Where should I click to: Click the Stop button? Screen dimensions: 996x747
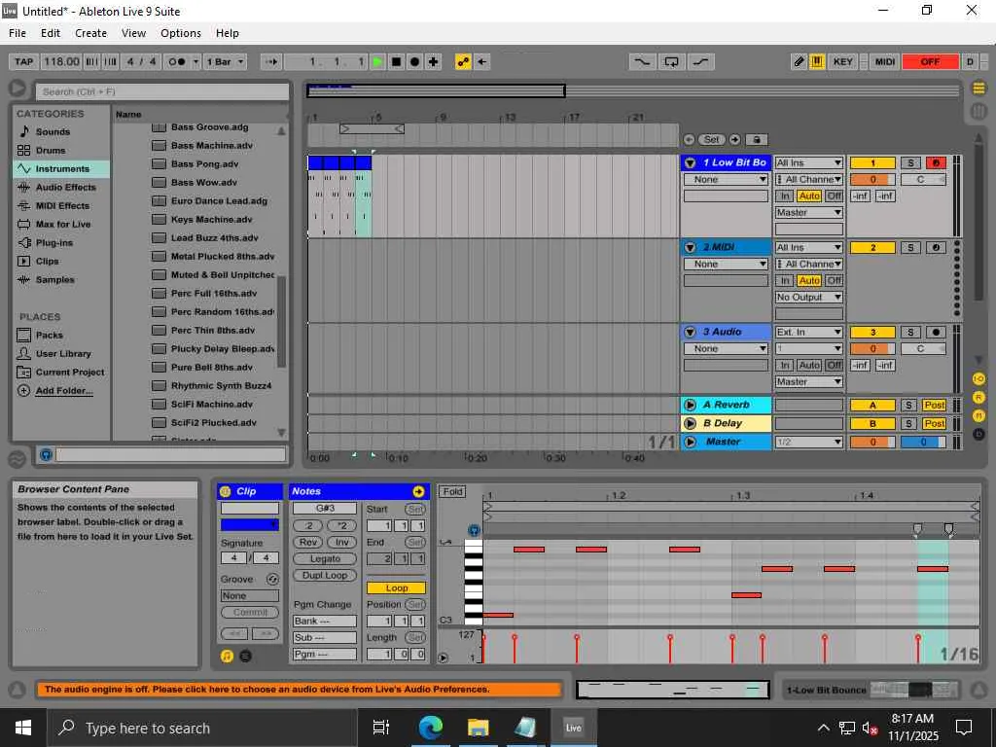click(x=397, y=61)
